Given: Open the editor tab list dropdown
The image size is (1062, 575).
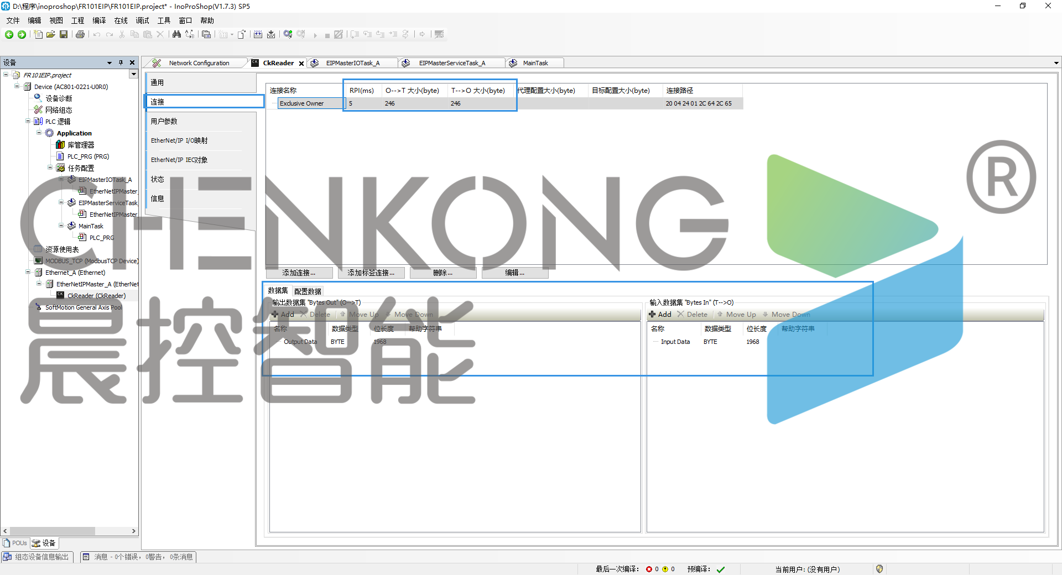Looking at the screenshot, I should [x=1056, y=63].
